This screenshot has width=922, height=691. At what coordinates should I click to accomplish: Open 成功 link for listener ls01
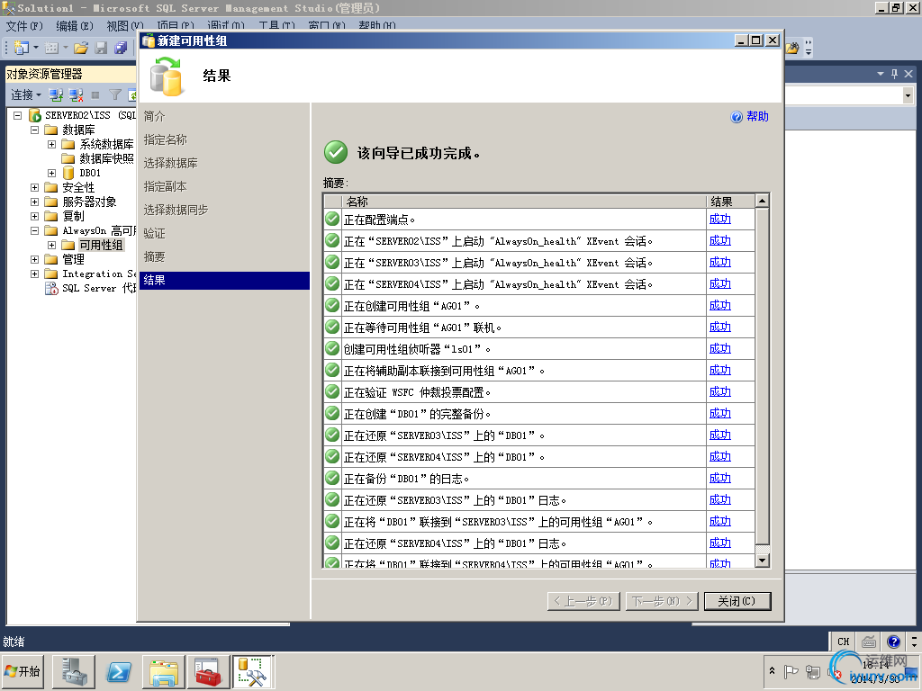click(x=719, y=349)
